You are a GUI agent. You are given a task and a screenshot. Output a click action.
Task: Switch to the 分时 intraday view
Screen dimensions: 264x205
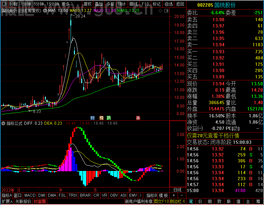pos(14,4)
